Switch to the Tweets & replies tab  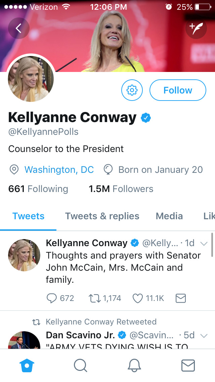tap(102, 216)
